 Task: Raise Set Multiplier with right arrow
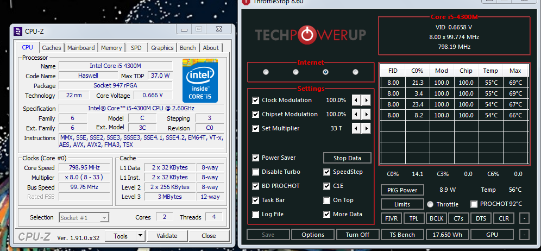366,128
